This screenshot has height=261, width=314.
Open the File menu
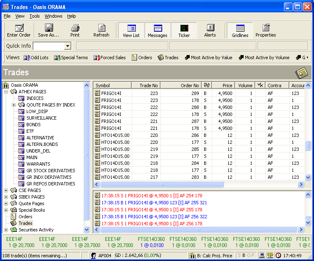(7, 16)
